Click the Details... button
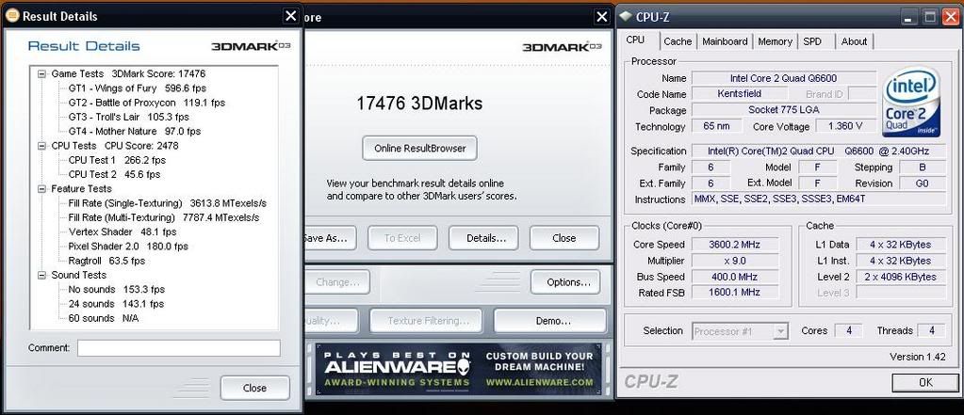Viewport: 964px width, 415px height. 483,238
